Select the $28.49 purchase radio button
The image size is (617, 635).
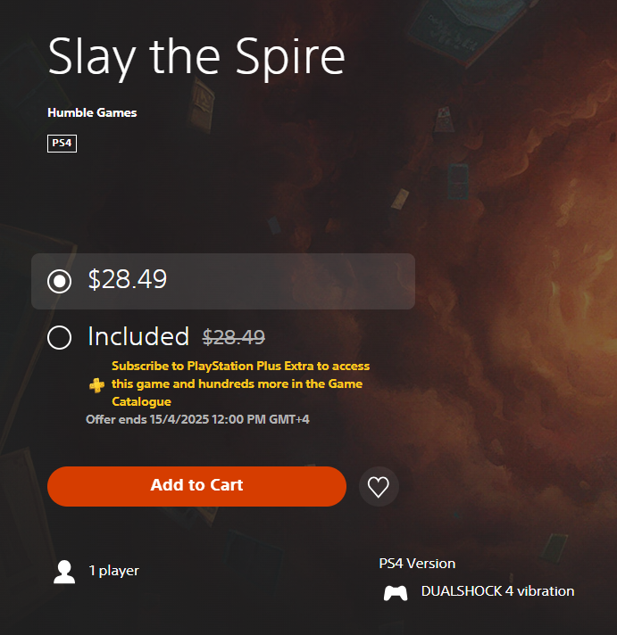tap(60, 281)
